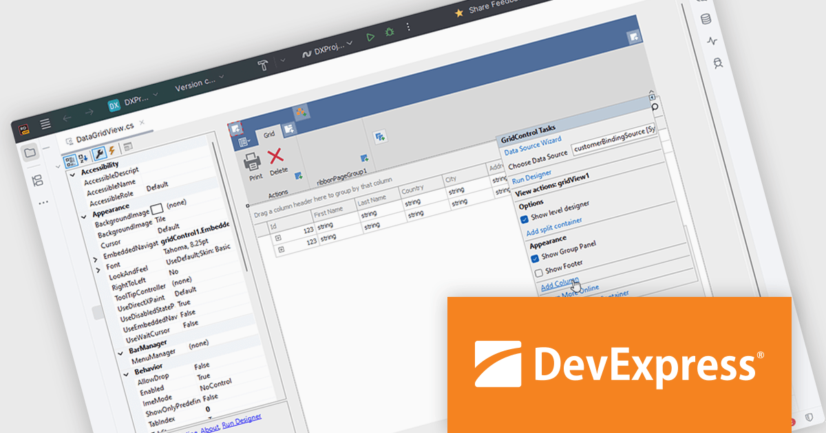Collapse the Appearance property category
Viewport: 826px width, 433px height.
pyautogui.click(x=85, y=217)
